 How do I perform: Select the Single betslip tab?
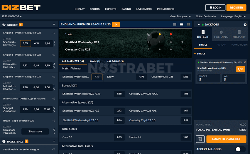tap(203, 45)
